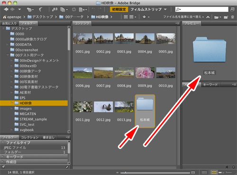Switch to the フィルムストリップ workspace
237x175 pixels.
point(146,9)
